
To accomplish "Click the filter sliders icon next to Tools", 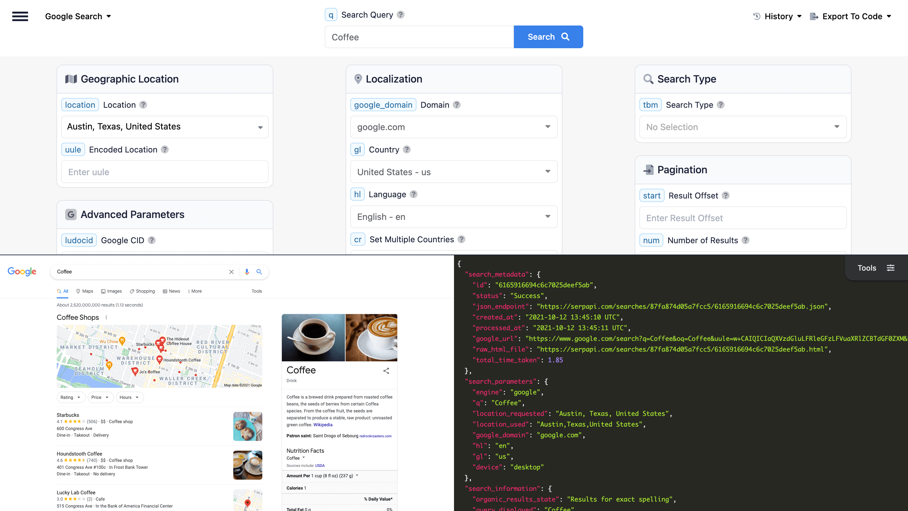I will click(891, 268).
